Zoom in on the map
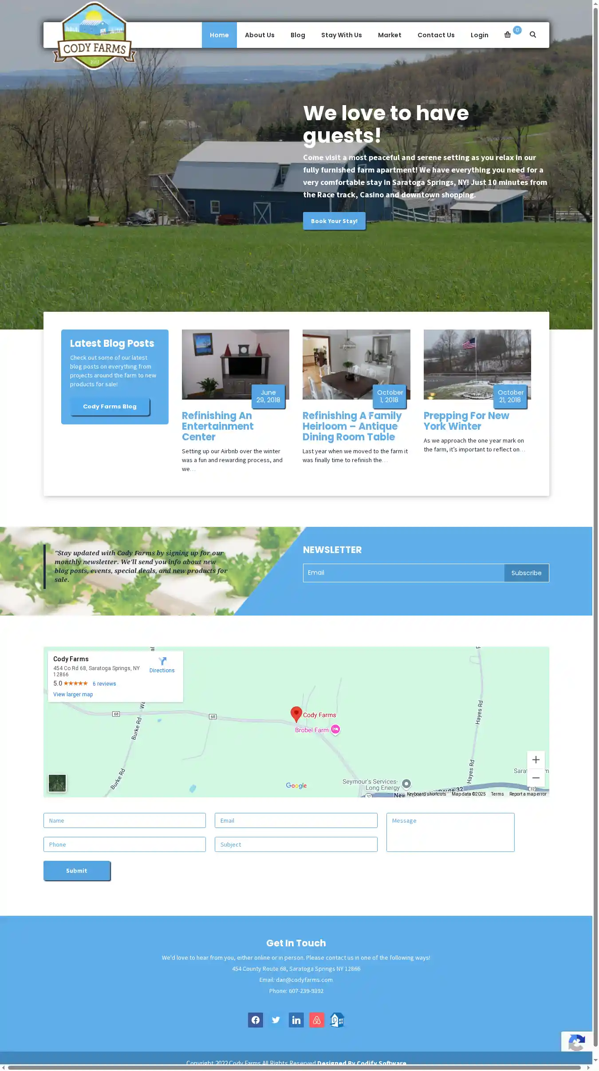 [536, 760]
